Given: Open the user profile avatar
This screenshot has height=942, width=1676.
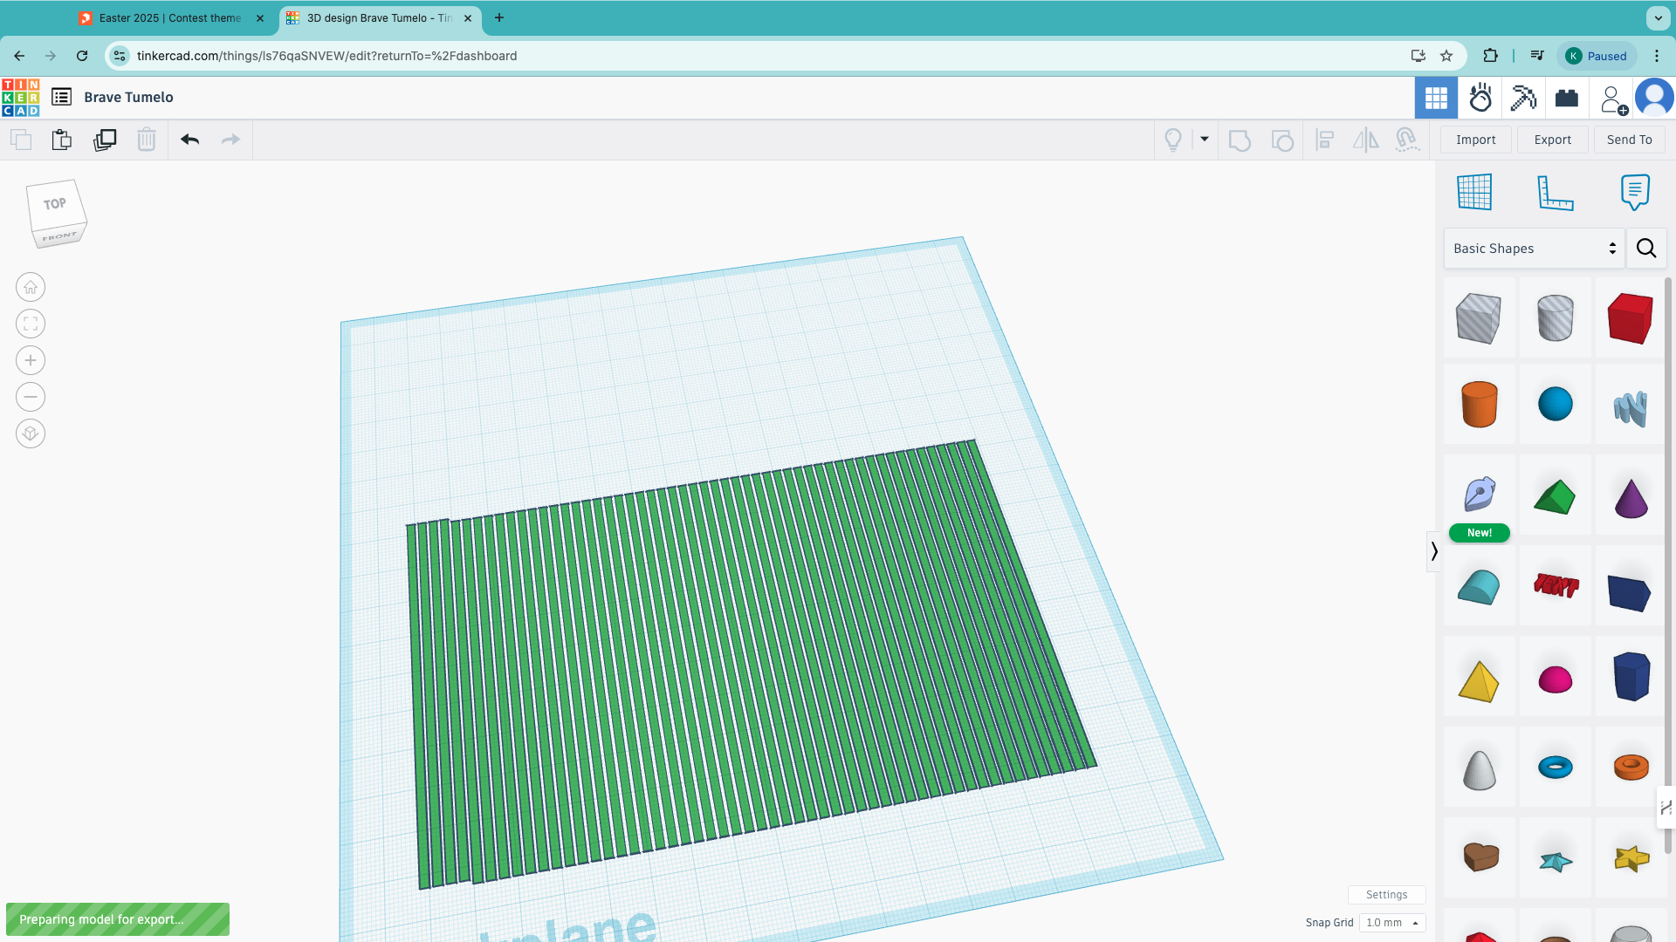Looking at the screenshot, I should 1654,98.
